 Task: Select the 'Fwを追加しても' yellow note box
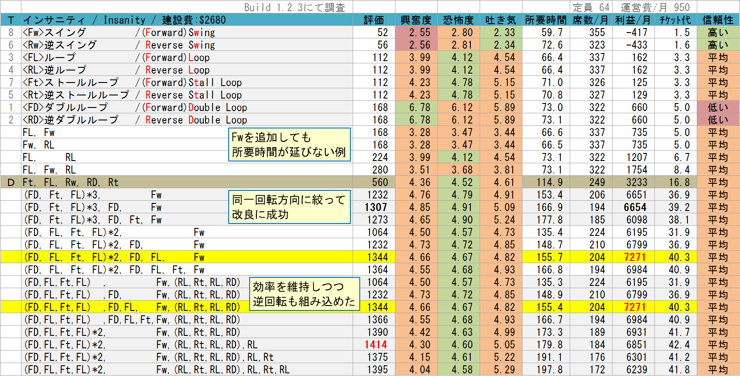[x=289, y=145]
